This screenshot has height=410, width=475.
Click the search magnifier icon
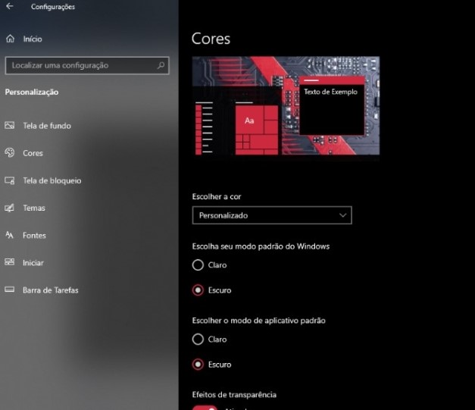[161, 66]
